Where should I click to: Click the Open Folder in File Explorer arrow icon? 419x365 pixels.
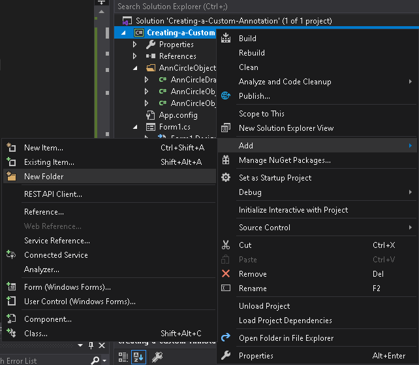[226, 338]
